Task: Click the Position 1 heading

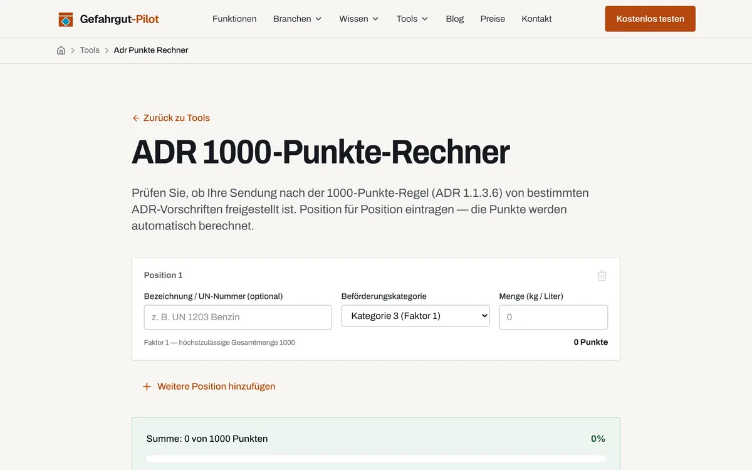Action: coord(163,275)
